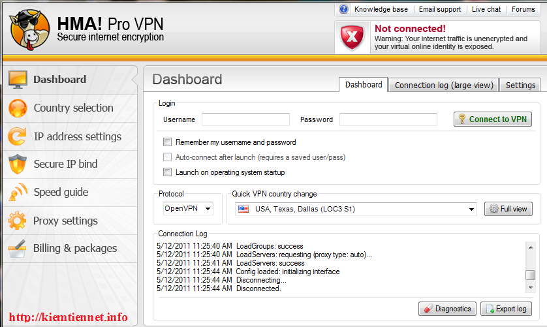This screenshot has width=547, height=327.
Task: Click the connection log scroll up arrow
Action: (531, 247)
